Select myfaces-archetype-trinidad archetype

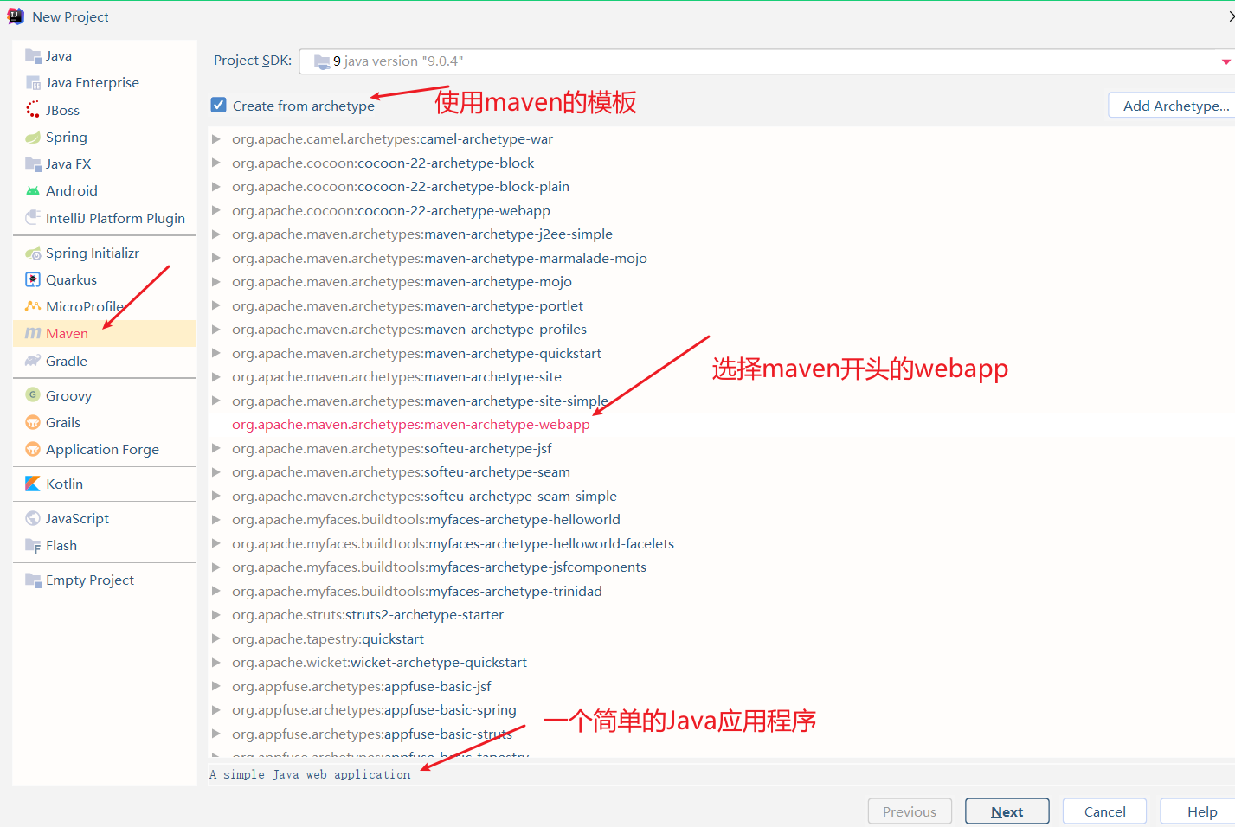[417, 591]
